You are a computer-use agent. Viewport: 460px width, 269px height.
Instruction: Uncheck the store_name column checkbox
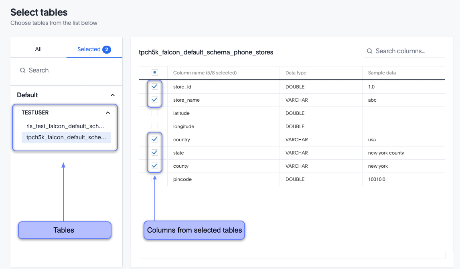point(154,100)
